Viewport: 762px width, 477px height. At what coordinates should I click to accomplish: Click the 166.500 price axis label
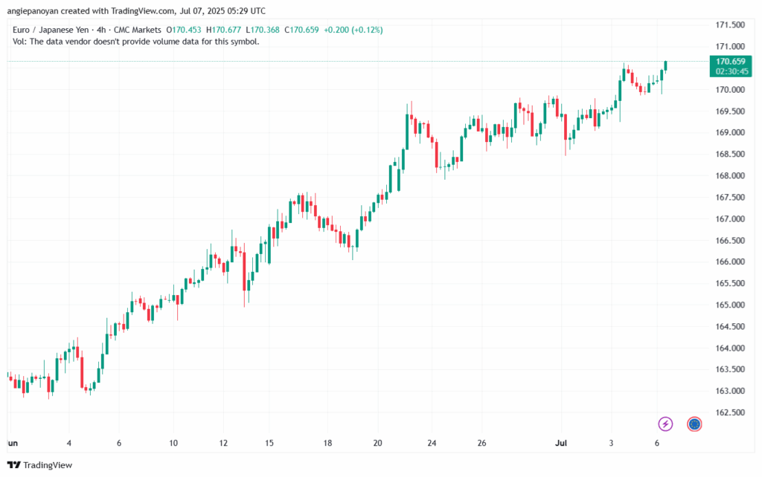(730, 241)
